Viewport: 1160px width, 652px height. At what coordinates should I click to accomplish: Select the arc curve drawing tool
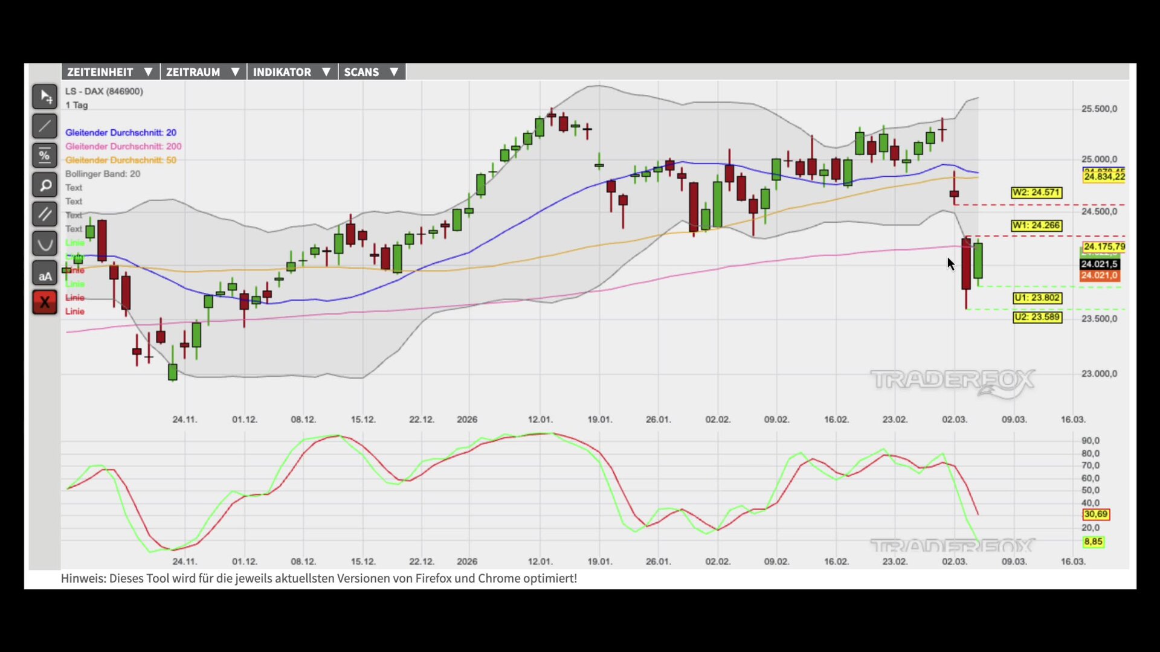(x=45, y=244)
